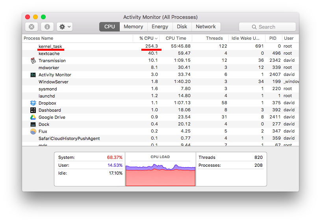
Task: Click into the Search field
Action: coord(267,27)
